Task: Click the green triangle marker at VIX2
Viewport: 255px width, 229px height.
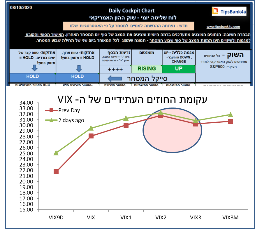Action: click(x=161, y=112)
